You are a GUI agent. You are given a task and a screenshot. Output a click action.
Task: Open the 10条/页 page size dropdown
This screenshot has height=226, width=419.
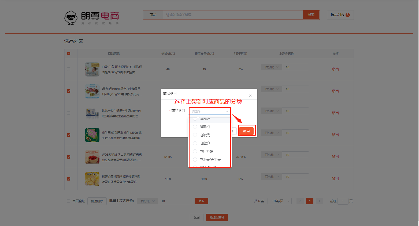(x=279, y=201)
